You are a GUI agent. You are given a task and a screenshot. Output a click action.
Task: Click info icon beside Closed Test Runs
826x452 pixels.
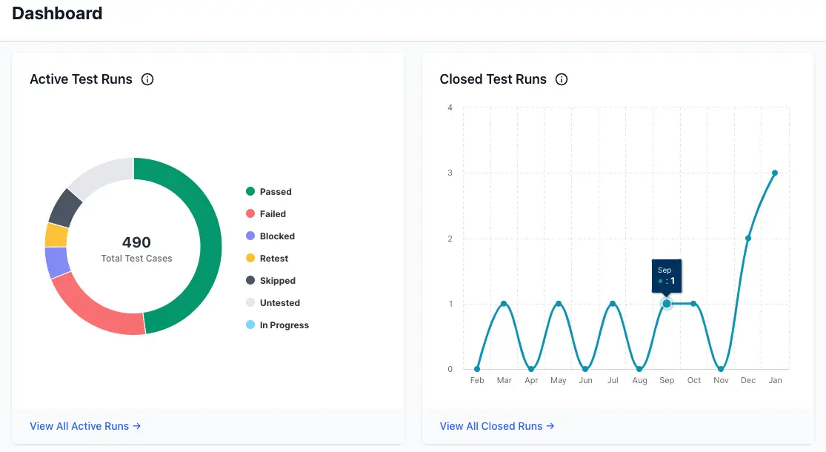click(562, 79)
